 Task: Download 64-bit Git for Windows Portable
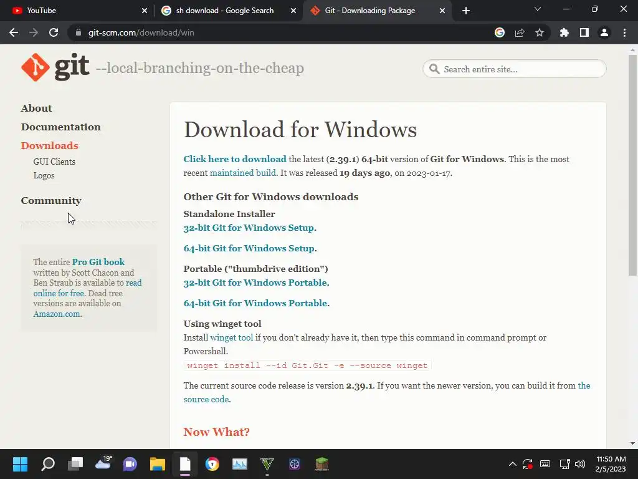point(255,304)
